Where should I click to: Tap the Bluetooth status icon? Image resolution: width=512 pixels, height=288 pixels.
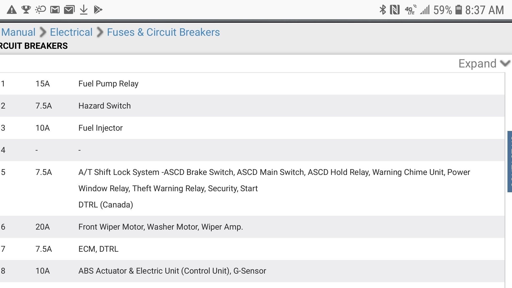pos(383,10)
